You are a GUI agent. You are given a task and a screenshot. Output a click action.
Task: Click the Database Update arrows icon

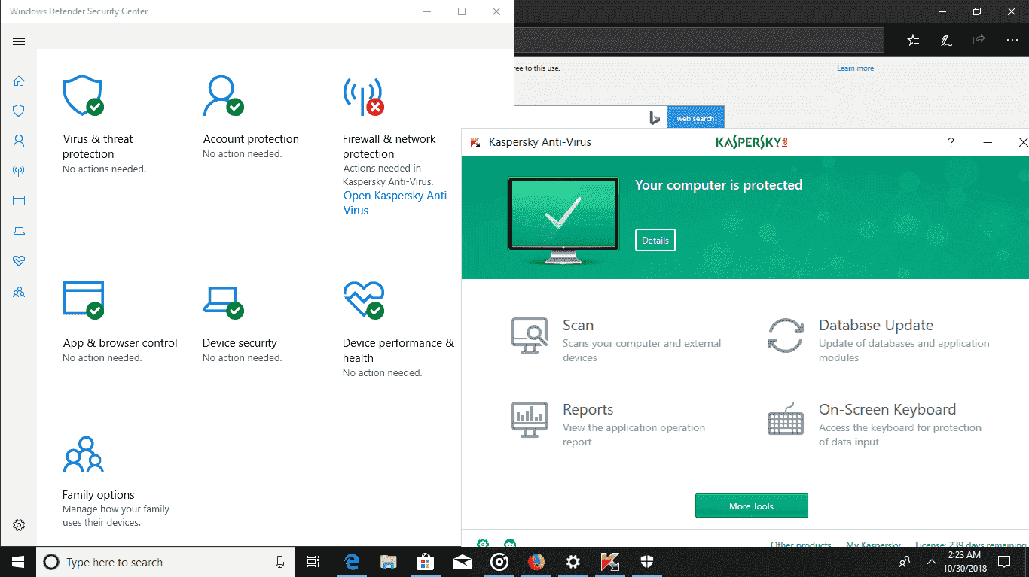786,336
